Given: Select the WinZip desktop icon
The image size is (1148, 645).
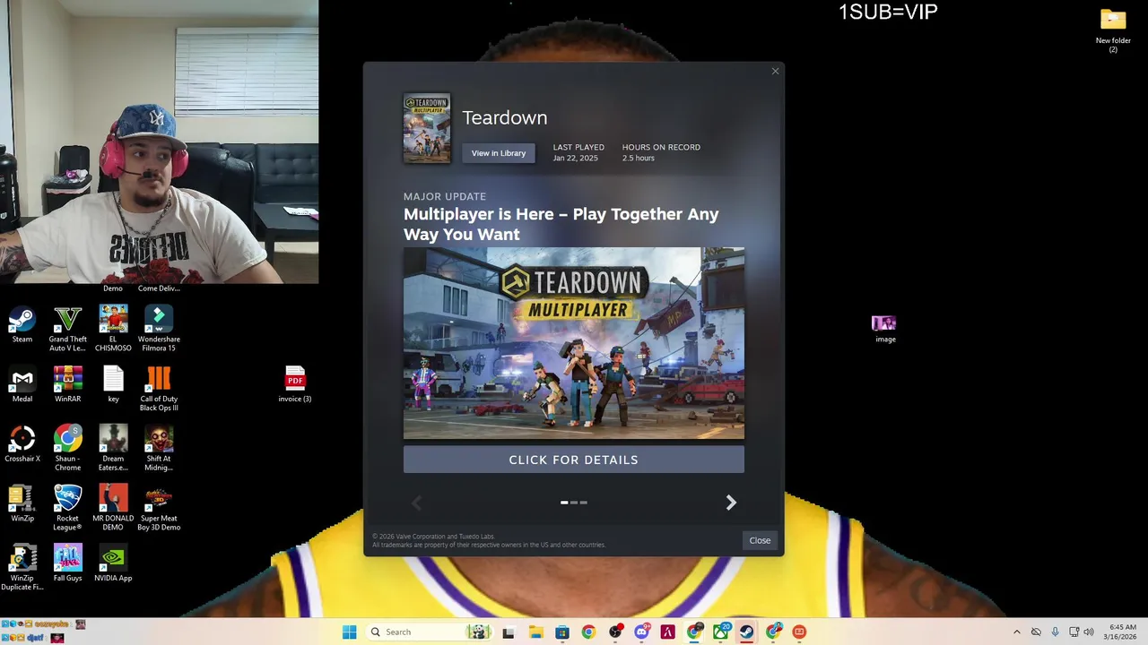Looking at the screenshot, I should [x=22, y=503].
